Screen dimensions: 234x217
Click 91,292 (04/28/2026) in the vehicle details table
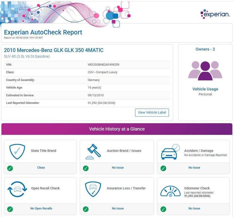click(x=102, y=103)
